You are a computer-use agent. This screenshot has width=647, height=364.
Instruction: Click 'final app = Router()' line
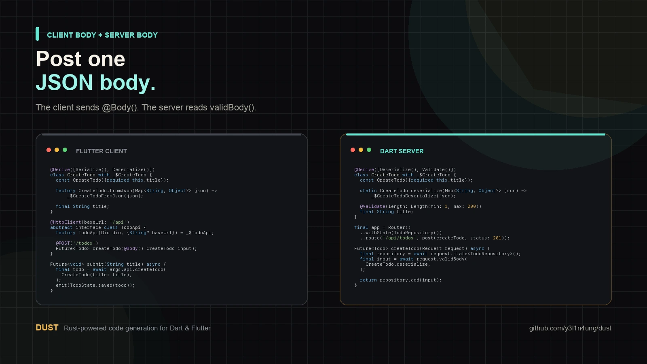tap(383, 228)
